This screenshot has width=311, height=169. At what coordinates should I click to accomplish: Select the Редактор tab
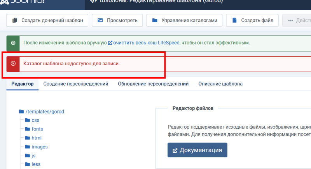[x=23, y=84]
